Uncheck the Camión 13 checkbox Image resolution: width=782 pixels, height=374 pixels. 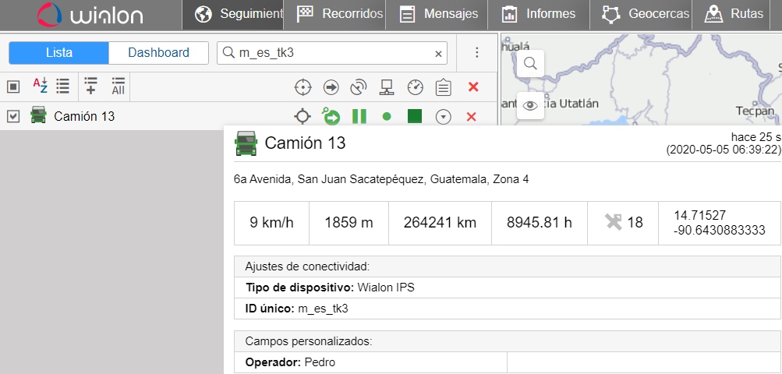click(x=12, y=116)
